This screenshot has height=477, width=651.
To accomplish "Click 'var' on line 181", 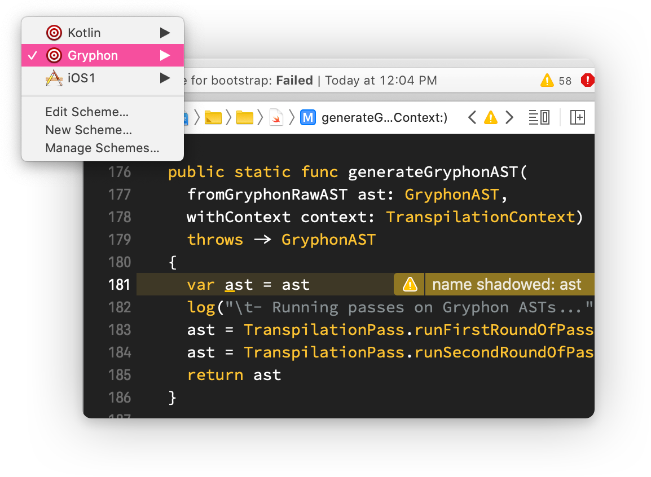I will point(201,285).
